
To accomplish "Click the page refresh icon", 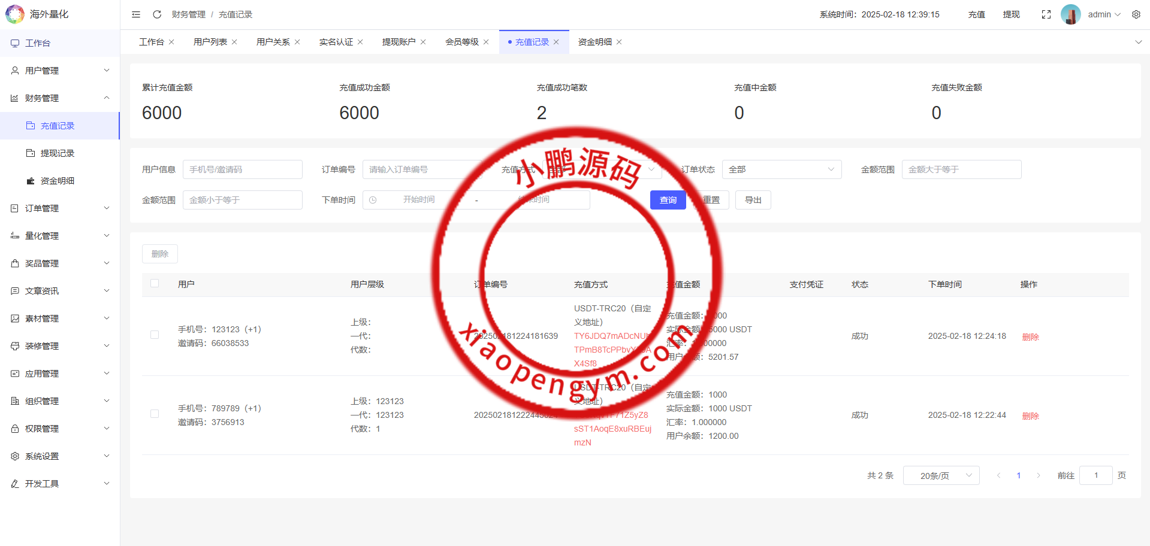I will 157,14.
